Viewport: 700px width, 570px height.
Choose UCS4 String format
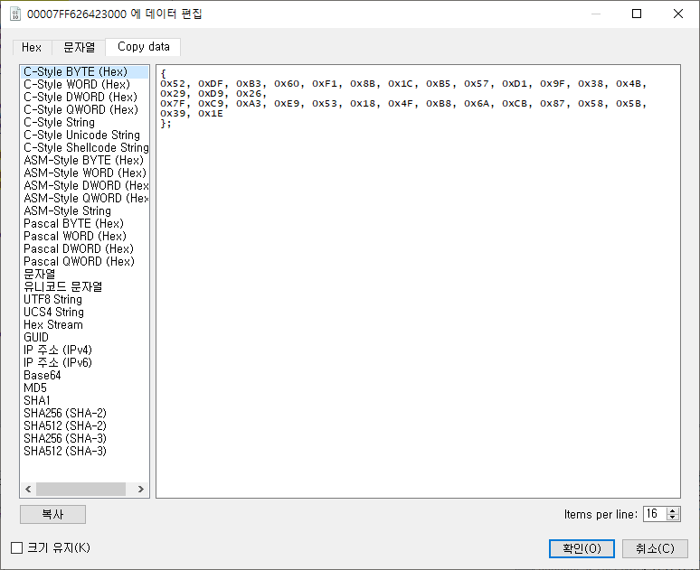85,312
